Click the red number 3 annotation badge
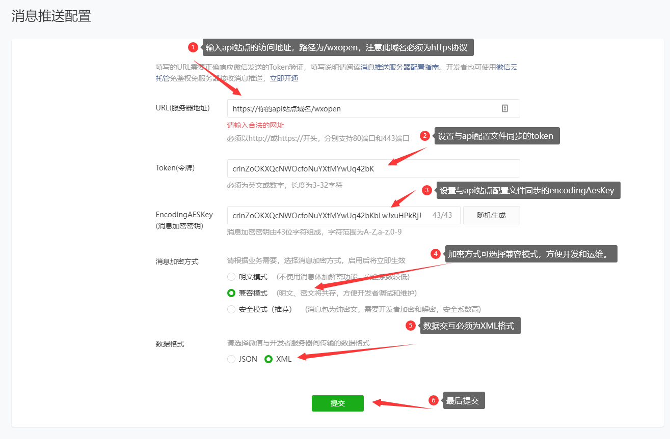Image resolution: width=670 pixels, height=439 pixels. (x=427, y=190)
